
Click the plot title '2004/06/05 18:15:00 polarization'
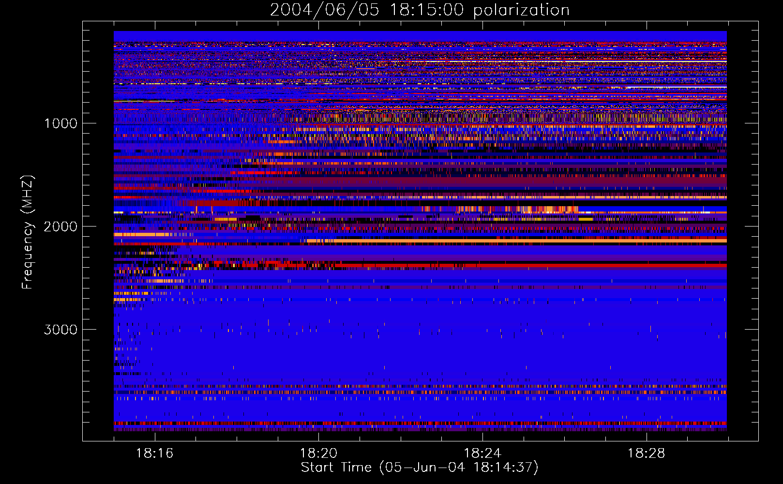point(420,10)
